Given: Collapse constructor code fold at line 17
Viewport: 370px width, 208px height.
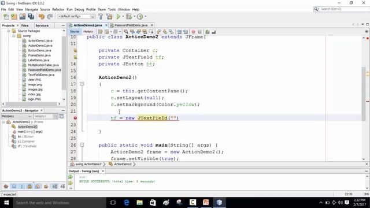Looking at the screenshot, I should point(82,84).
